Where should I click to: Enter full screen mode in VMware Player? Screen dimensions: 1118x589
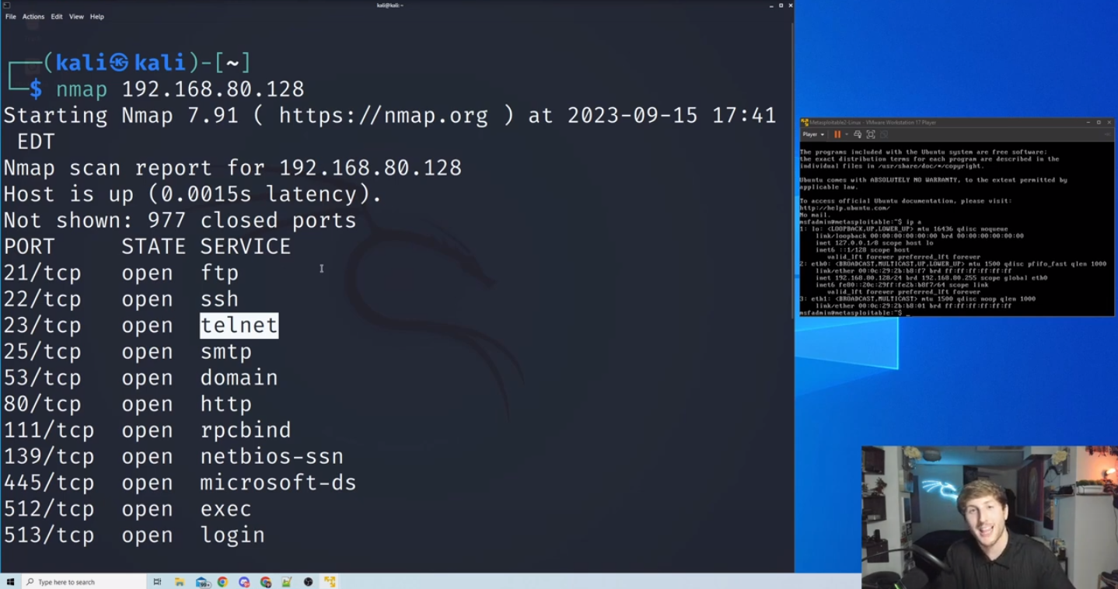click(x=871, y=134)
